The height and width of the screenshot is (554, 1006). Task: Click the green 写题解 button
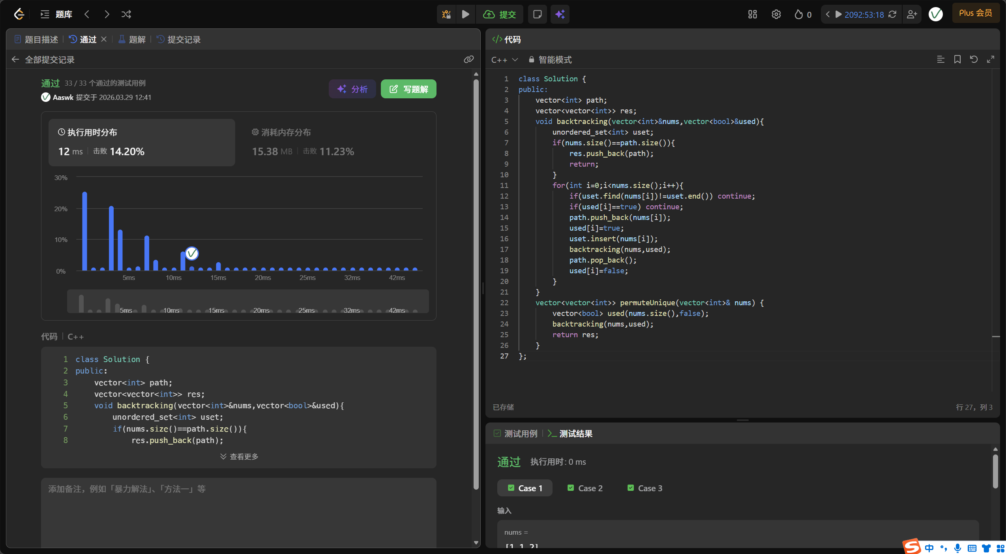click(x=408, y=89)
